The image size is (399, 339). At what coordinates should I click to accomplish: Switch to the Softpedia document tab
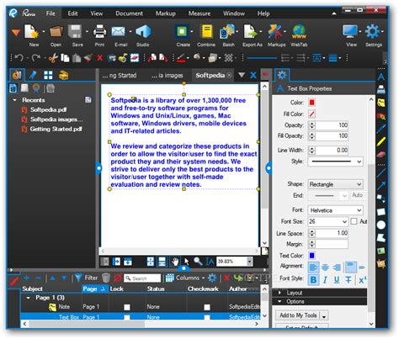pos(210,75)
